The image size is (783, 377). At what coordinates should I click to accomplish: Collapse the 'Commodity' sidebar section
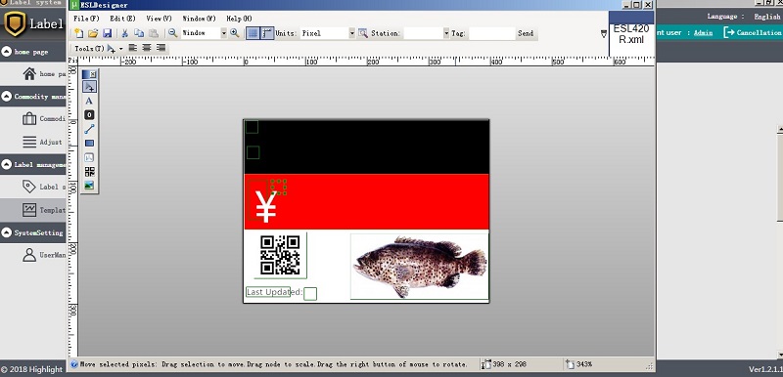[7, 96]
